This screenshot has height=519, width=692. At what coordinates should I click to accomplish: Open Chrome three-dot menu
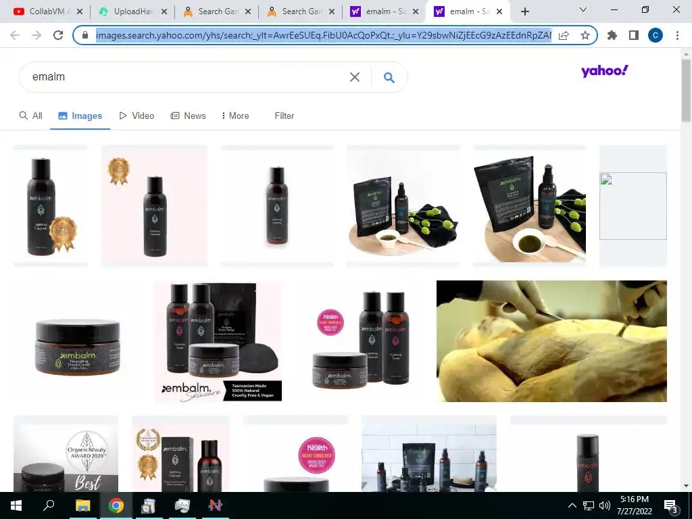tap(677, 35)
